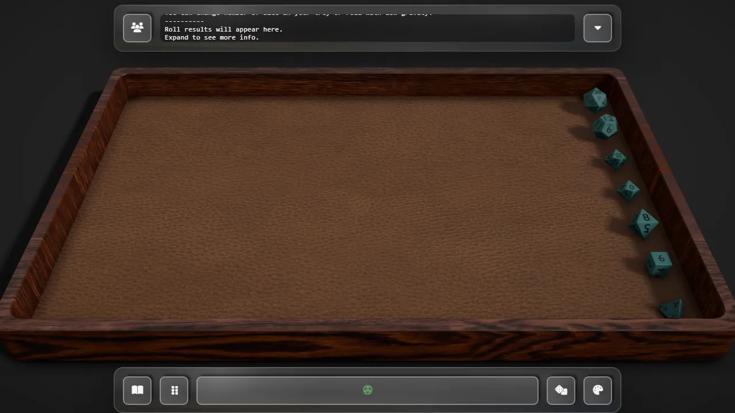Pick the d4 pyramid die in the corner
Screen dimensions: 735x413
point(671,309)
